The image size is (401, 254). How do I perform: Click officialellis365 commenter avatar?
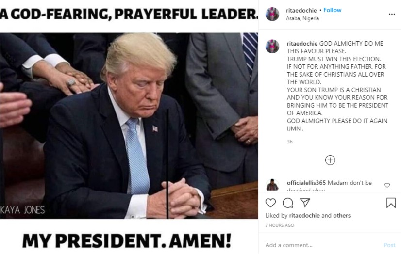(x=272, y=185)
